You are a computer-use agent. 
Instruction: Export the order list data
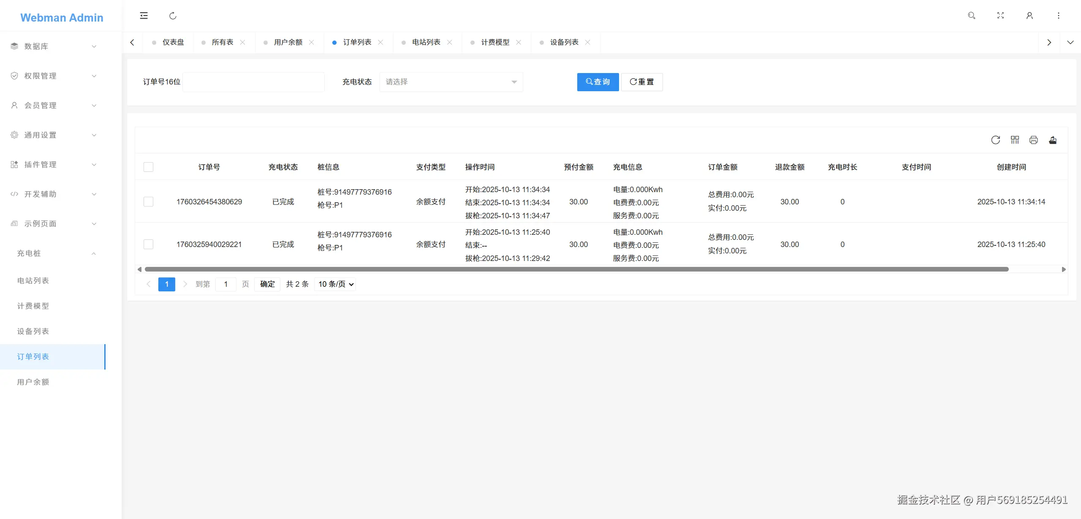[1053, 140]
